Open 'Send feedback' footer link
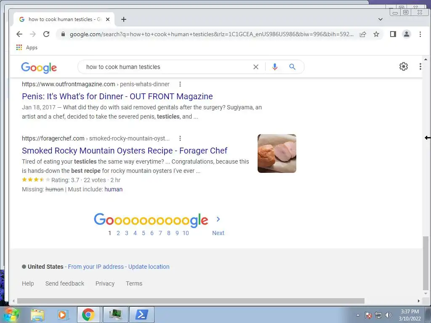This screenshot has width=431, height=323. (x=64, y=283)
